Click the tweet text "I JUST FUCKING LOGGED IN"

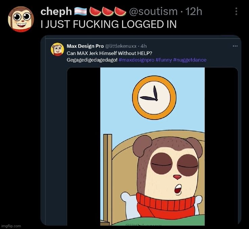109,25
